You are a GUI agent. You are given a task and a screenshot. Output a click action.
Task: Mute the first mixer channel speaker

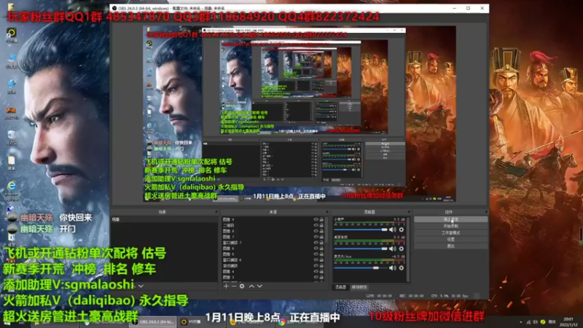pyautogui.click(x=393, y=230)
